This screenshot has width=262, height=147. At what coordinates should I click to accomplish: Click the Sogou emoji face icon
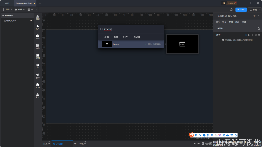click(x=204, y=135)
